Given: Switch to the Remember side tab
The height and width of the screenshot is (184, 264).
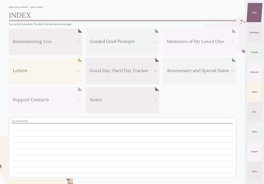Looking at the screenshot, I should pyautogui.click(x=254, y=32).
